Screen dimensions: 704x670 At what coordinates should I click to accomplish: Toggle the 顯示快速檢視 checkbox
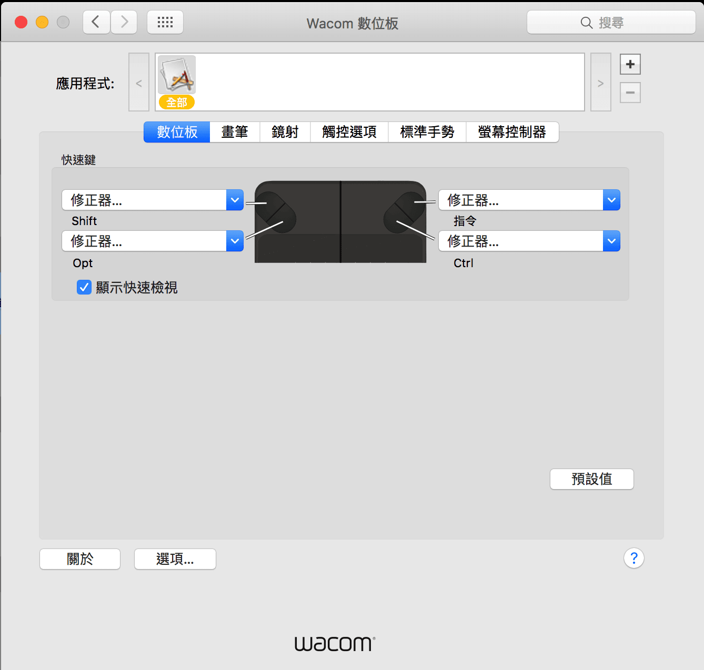(84, 287)
